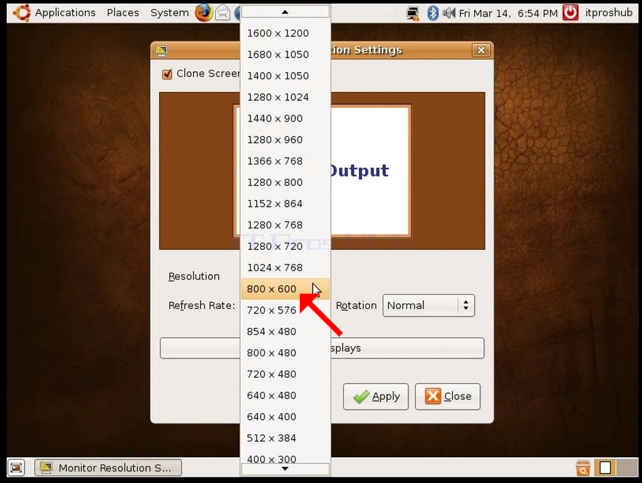Toggle the Clone Screen checkbox
The image size is (642, 483).
(167, 74)
